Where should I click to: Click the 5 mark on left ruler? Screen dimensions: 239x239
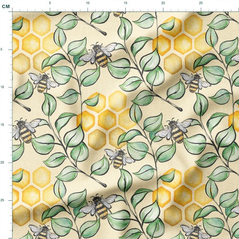tap(1, 49)
